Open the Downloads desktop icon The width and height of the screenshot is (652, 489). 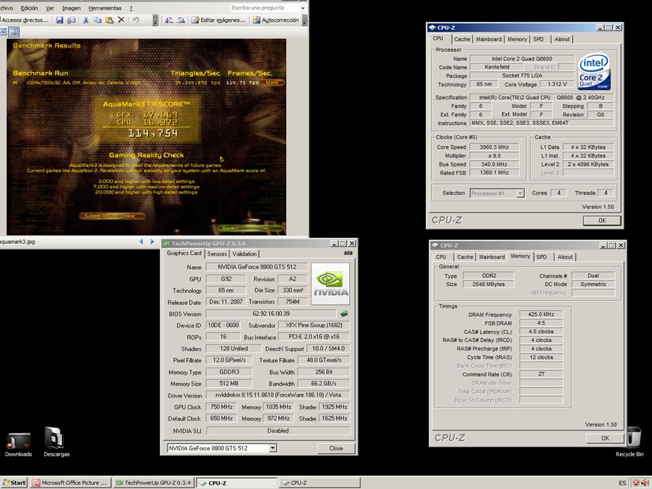click(18, 444)
